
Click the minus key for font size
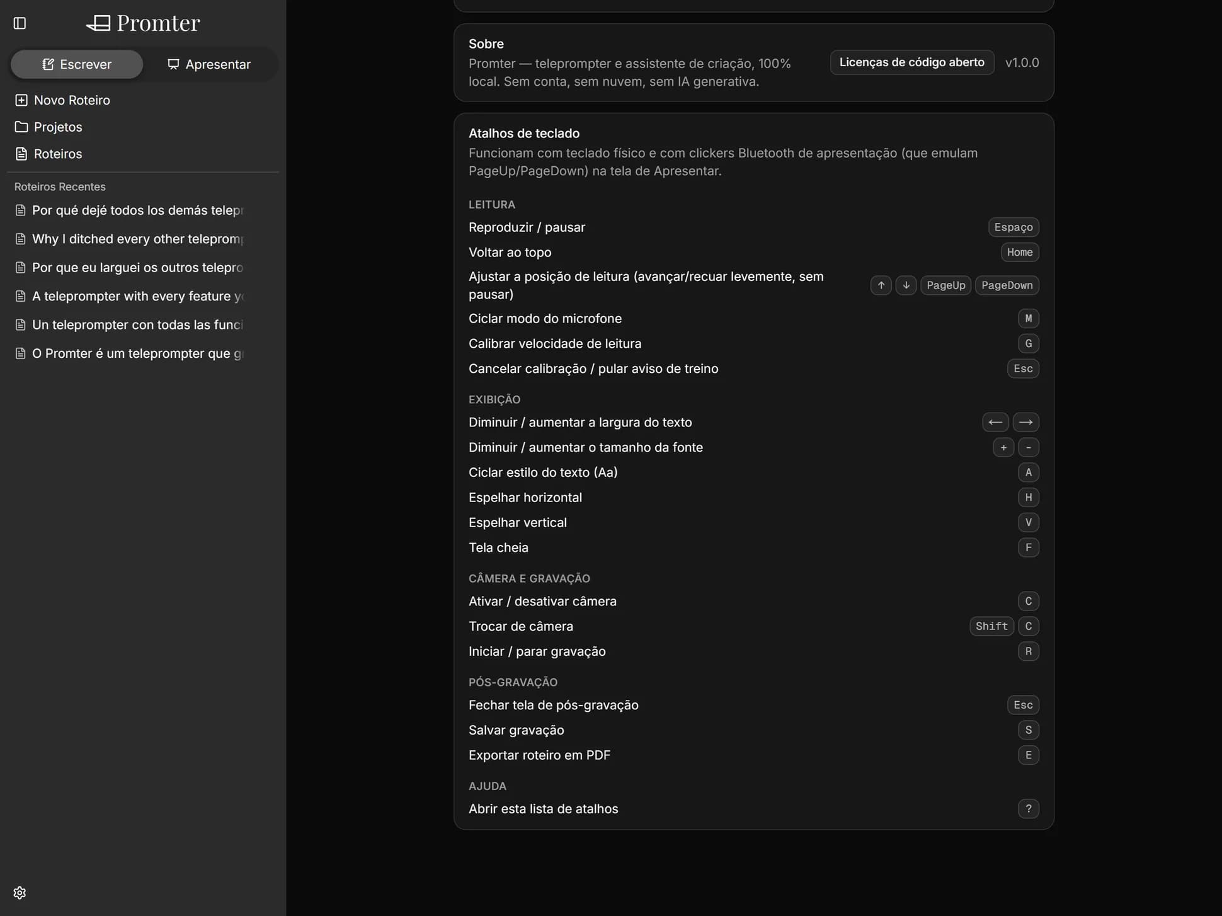[x=1028, y=447]
